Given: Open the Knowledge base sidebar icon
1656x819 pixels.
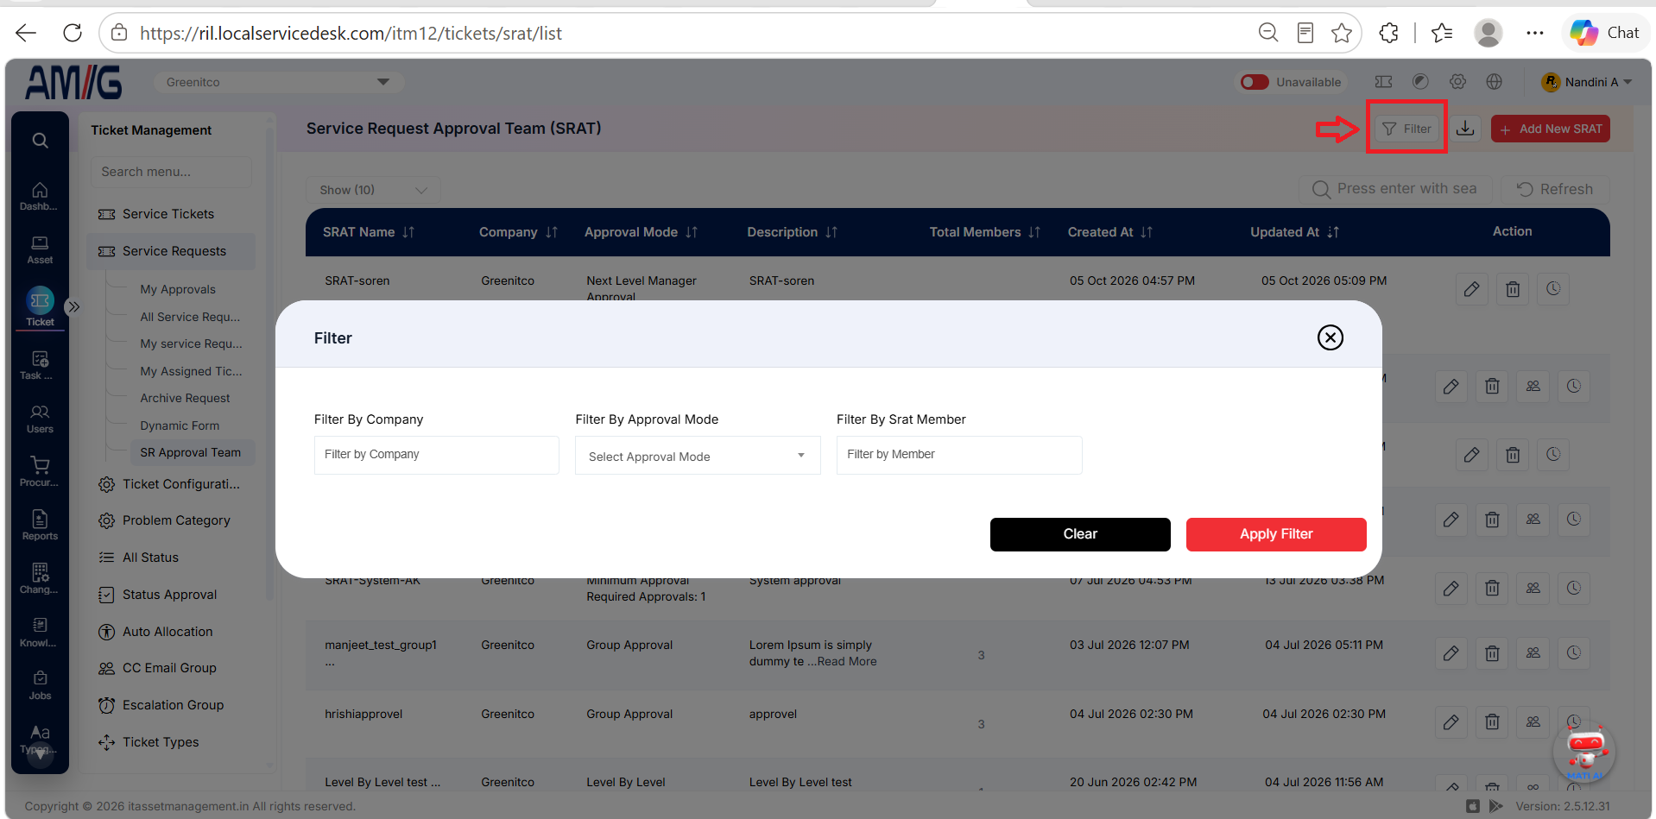Looking at the screenshot, I should 40,633.
